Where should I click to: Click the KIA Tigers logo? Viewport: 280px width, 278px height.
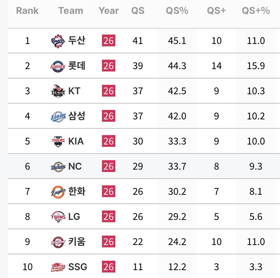[x=58, y=142]
